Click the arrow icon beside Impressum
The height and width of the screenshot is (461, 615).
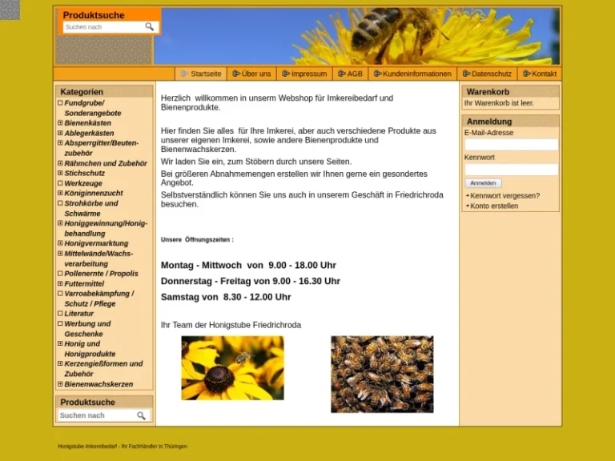click(x=286, y=74)
